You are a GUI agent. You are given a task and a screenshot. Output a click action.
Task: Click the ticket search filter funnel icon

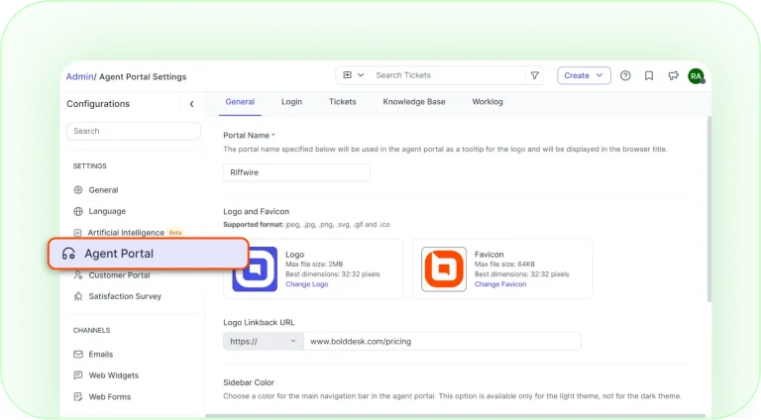click(534, 75)
